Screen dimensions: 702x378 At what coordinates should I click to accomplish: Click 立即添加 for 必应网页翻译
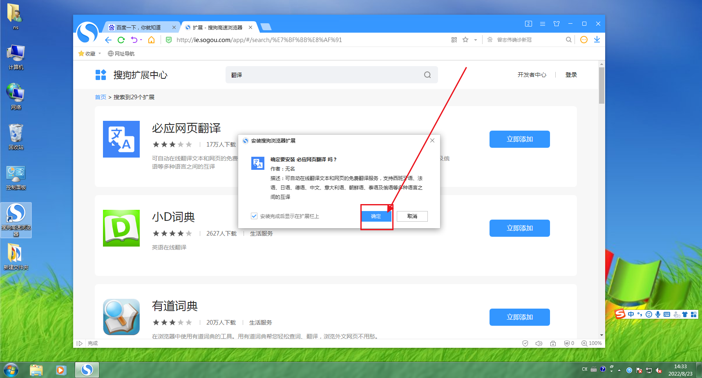(x=520, y=139)
